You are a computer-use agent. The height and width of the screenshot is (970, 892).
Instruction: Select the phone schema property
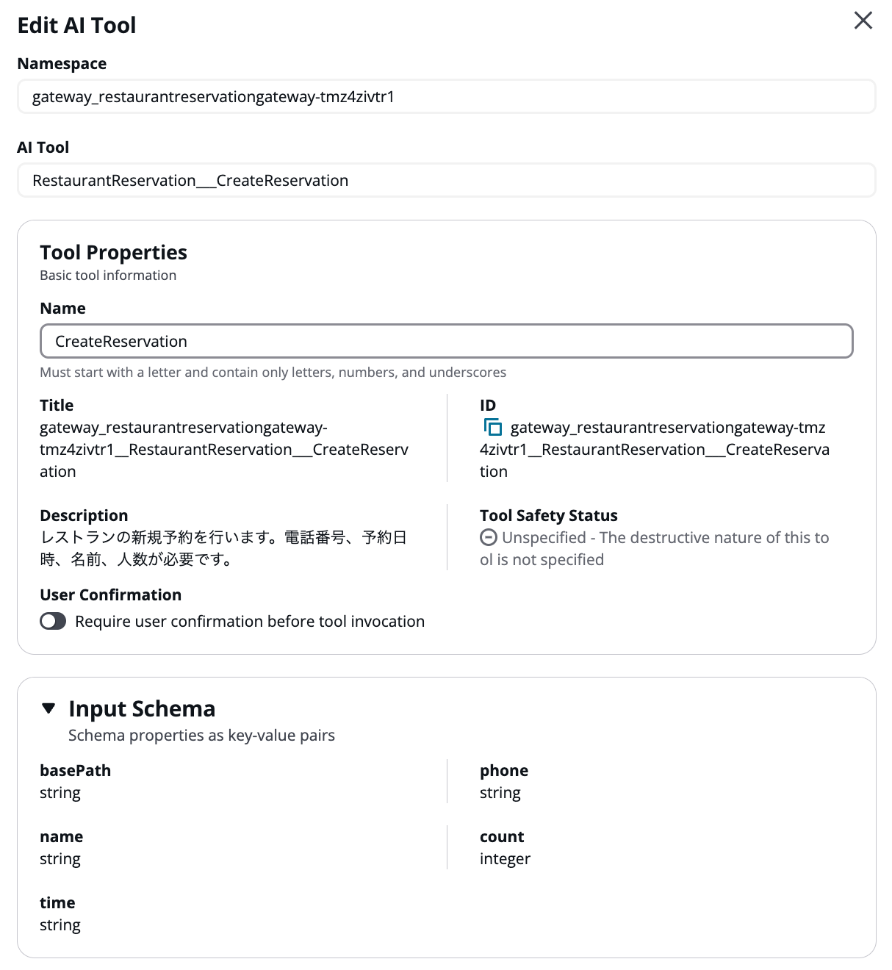tap(504, 771)
